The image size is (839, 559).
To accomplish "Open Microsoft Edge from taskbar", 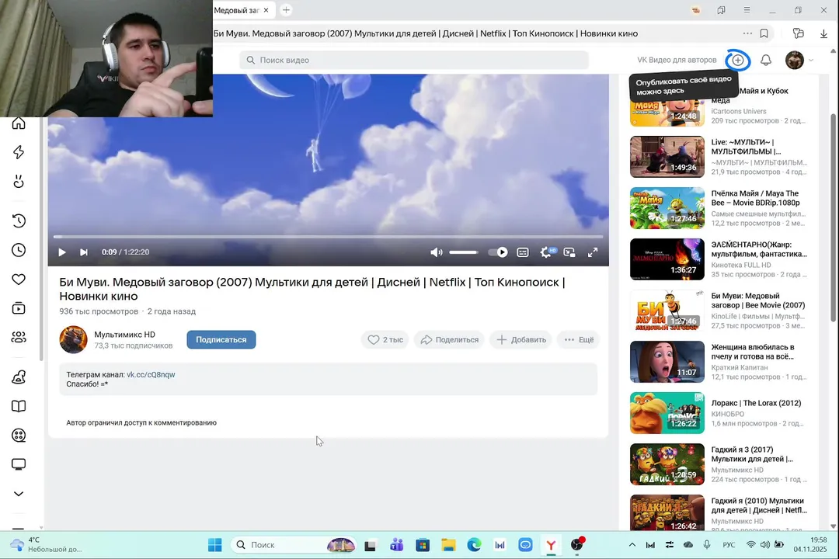I will point(474,544).
